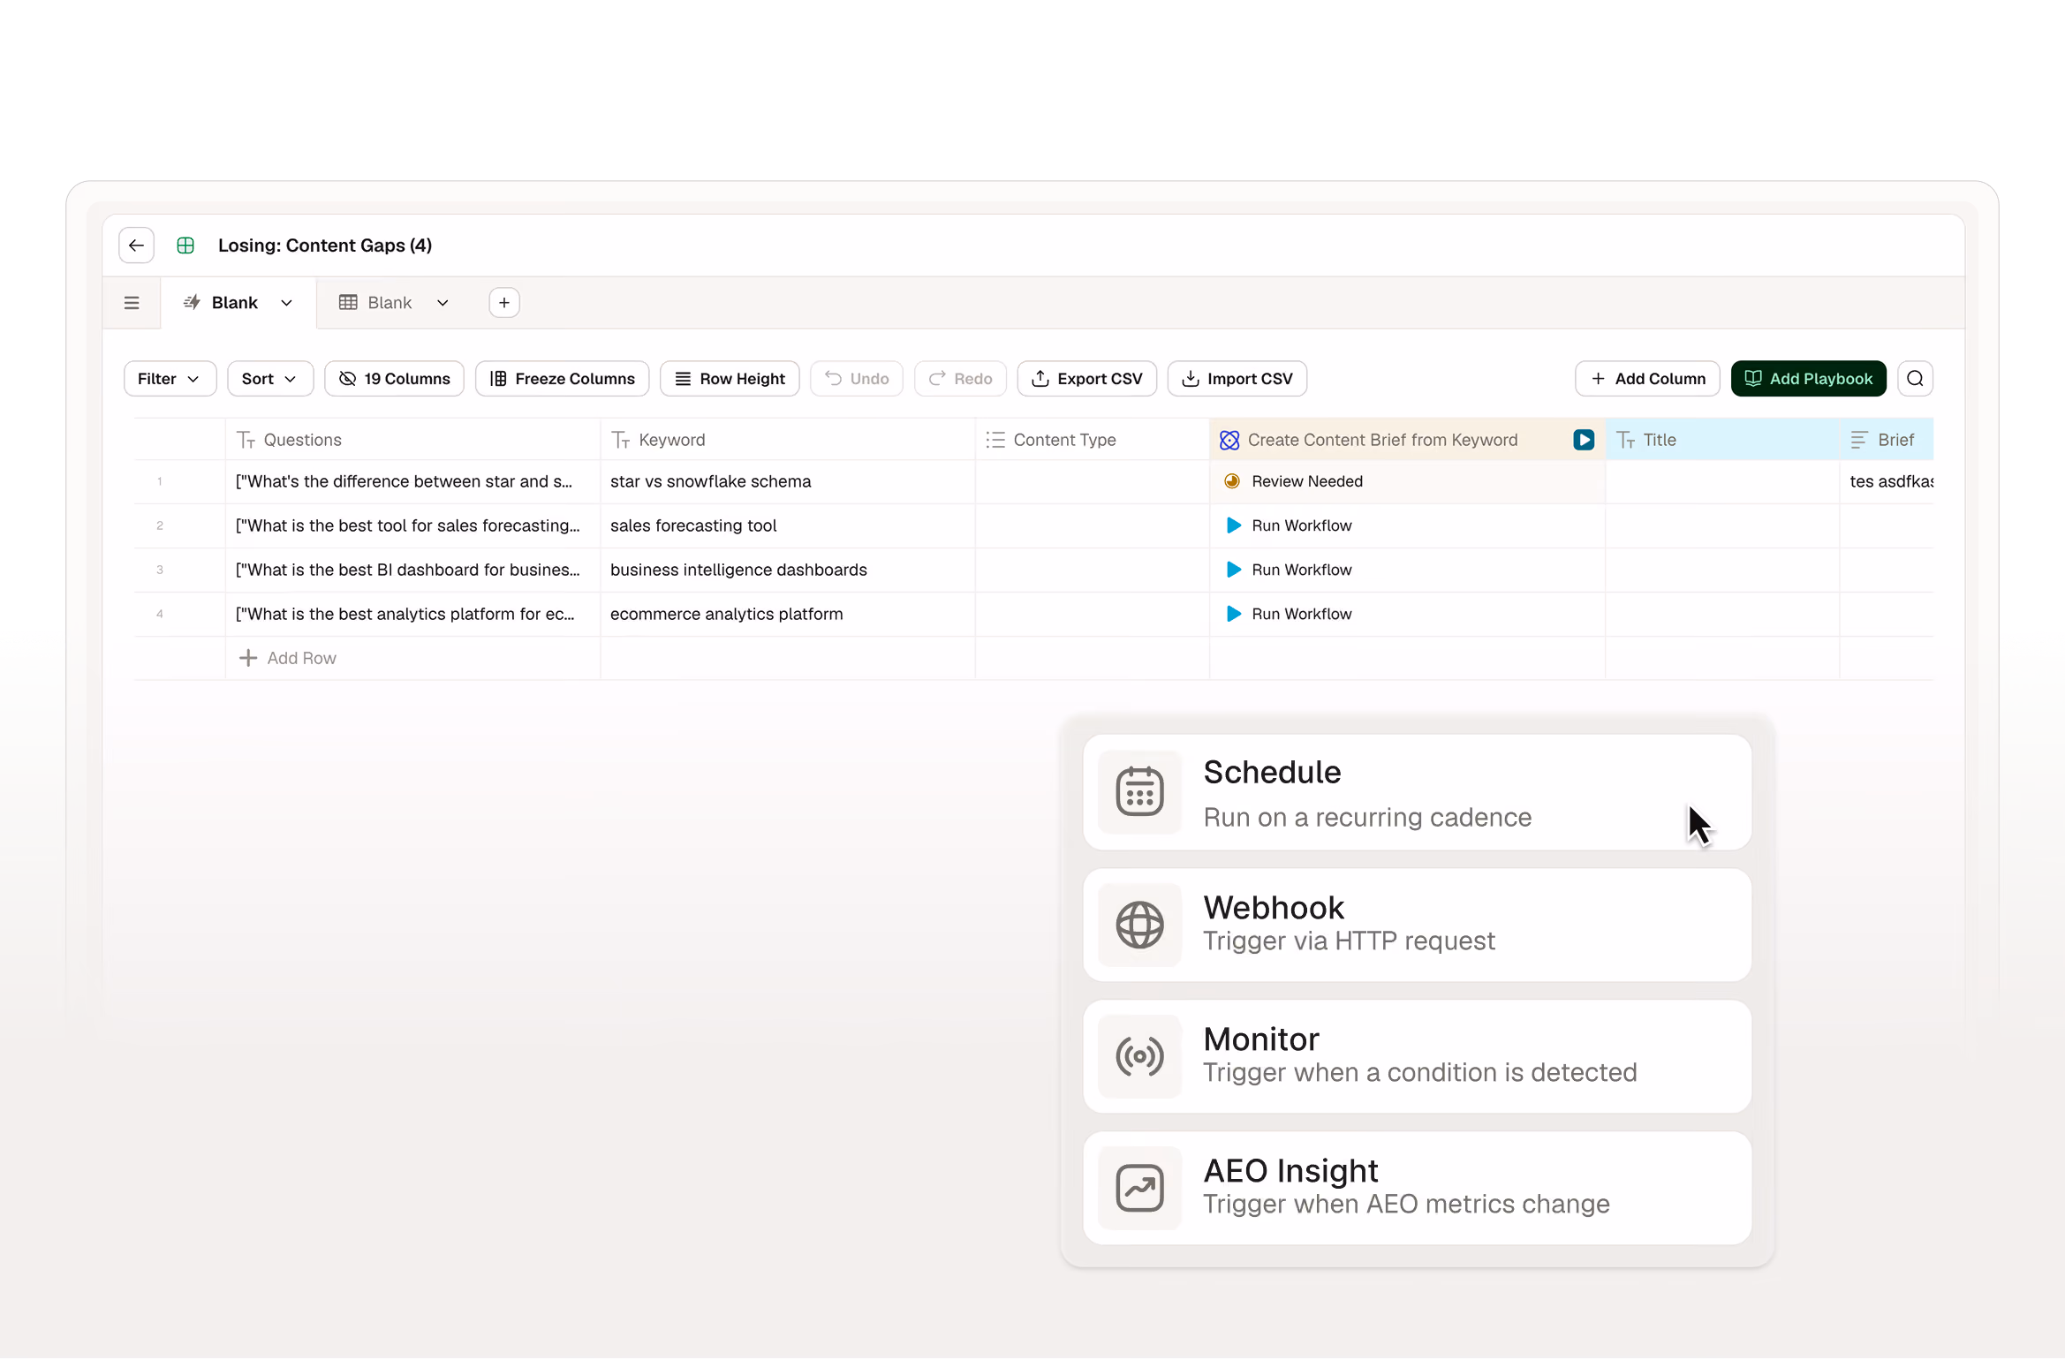The height and width of the screenshot is (1360, 2065).
Task: Open the hamburger sidebar menu icon
Action: pos(132,303)
